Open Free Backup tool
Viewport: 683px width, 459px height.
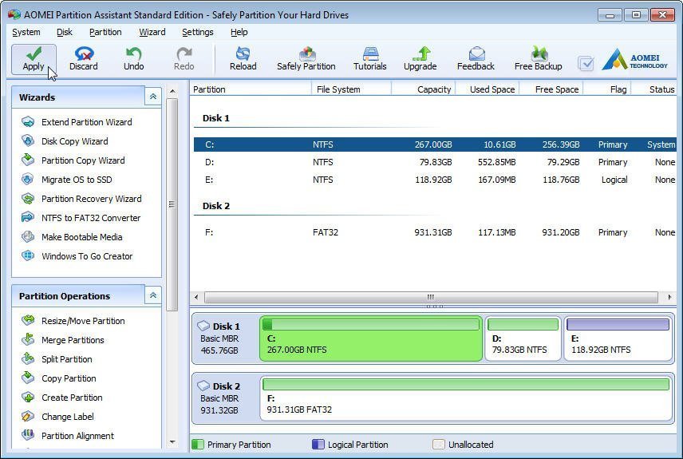coord(538,59)
